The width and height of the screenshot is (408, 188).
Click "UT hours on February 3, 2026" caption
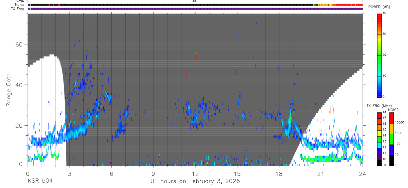(195, 181)
